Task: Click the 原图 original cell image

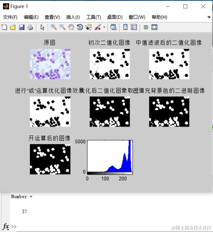Action: pos(50,64)
